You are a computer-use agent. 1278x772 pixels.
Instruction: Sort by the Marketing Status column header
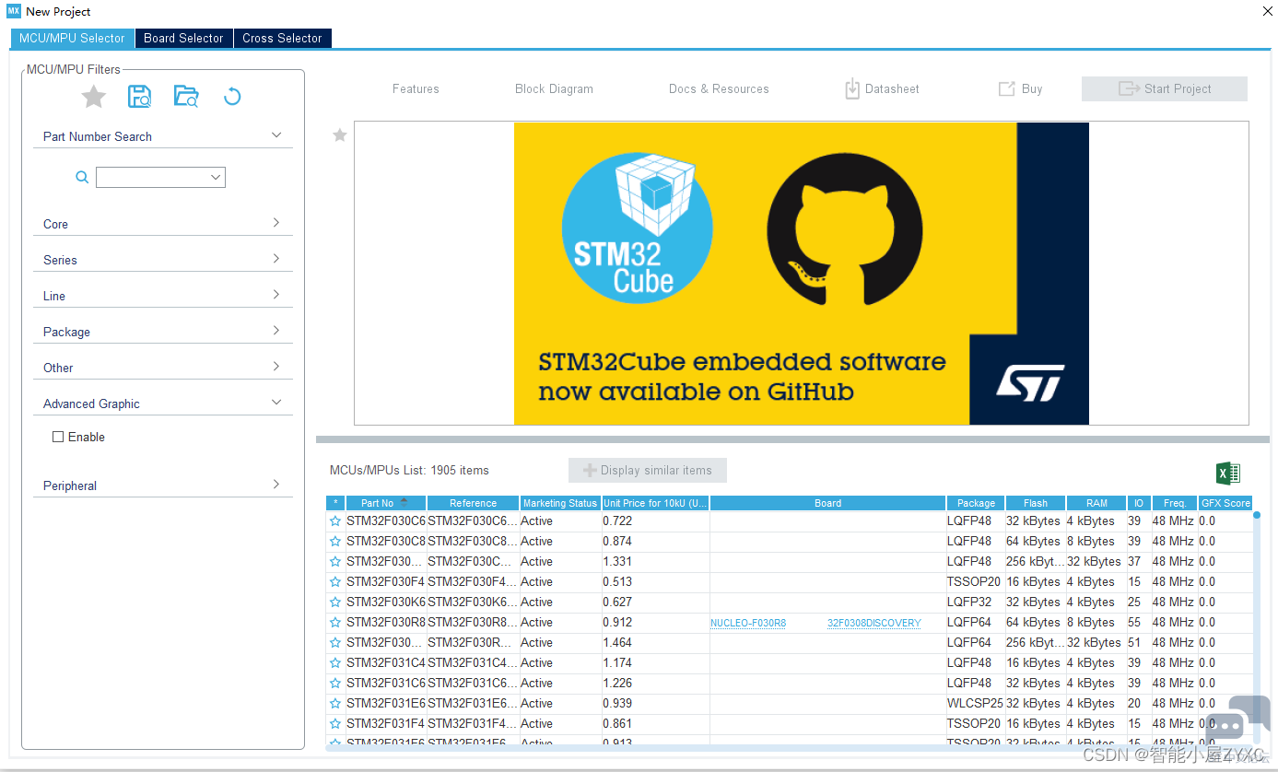[x=560, y=503]
